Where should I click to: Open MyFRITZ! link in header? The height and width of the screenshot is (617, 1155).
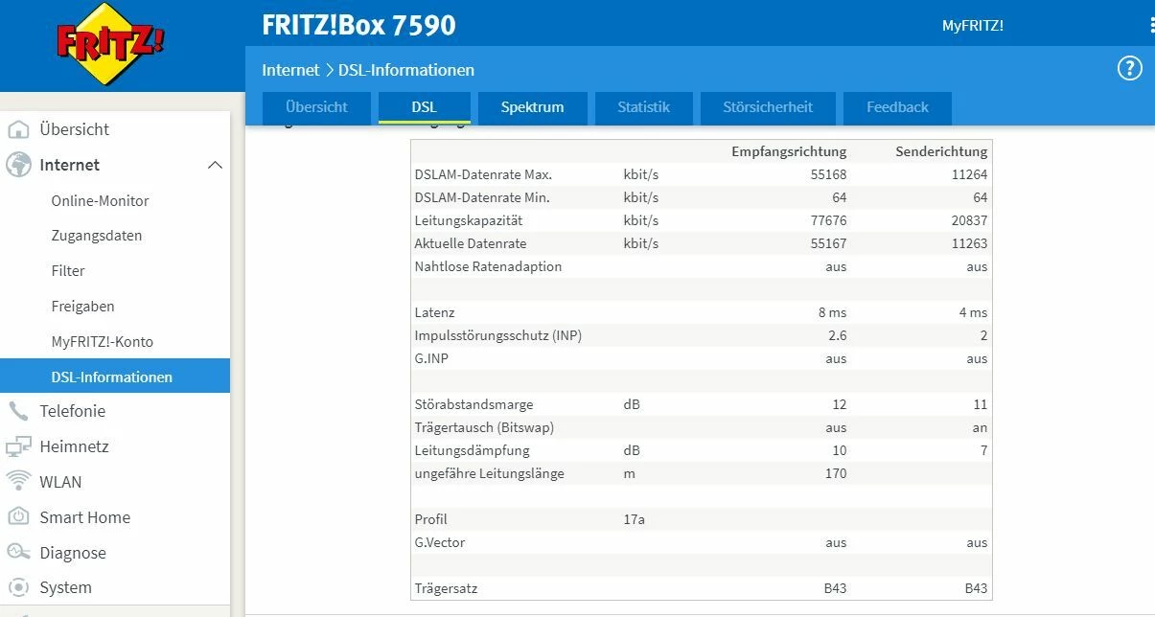point(973,26)
